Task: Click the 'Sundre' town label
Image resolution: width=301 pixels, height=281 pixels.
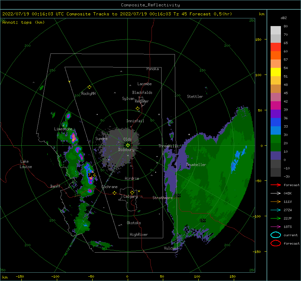Action: point(101,138)
